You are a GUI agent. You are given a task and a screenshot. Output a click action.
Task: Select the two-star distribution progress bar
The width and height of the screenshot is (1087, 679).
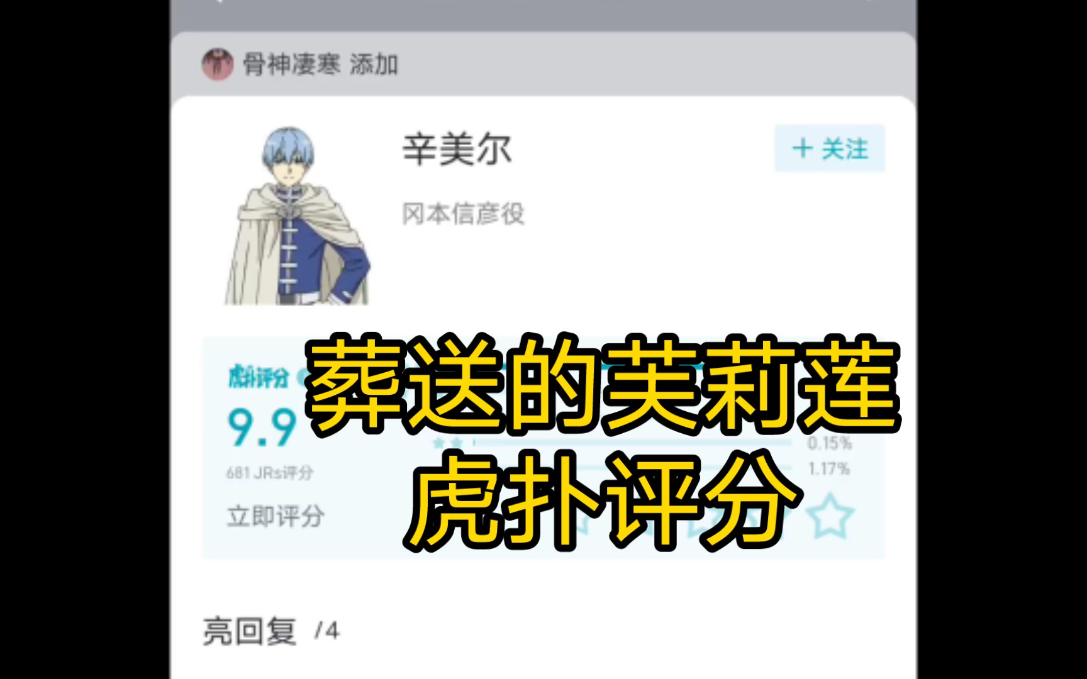632,443
